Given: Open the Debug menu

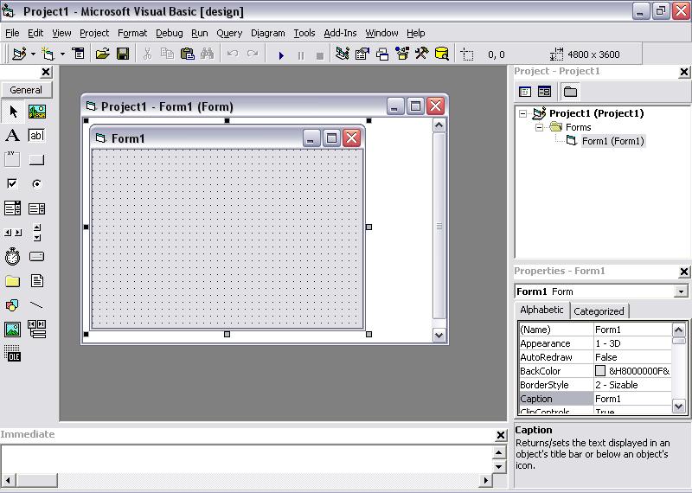Looking at the screenshot, I should click(x=170, y=33).
